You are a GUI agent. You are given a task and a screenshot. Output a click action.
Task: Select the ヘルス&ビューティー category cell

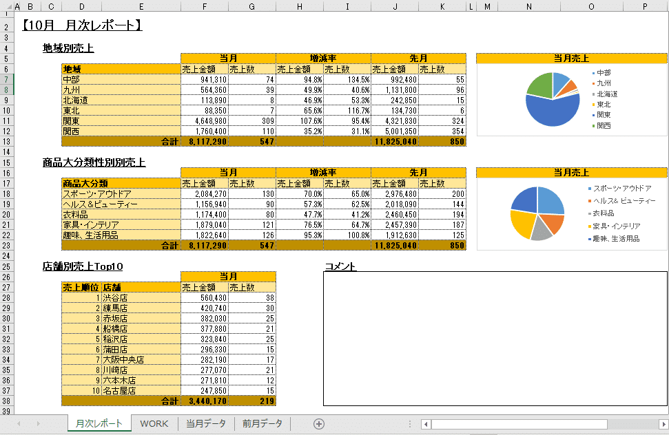(121, 204)
